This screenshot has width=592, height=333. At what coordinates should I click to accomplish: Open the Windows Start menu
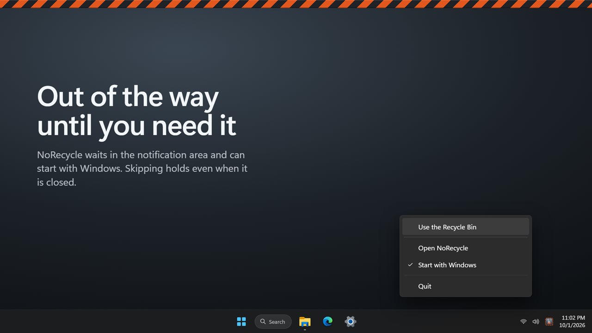(x=241, y=321)
